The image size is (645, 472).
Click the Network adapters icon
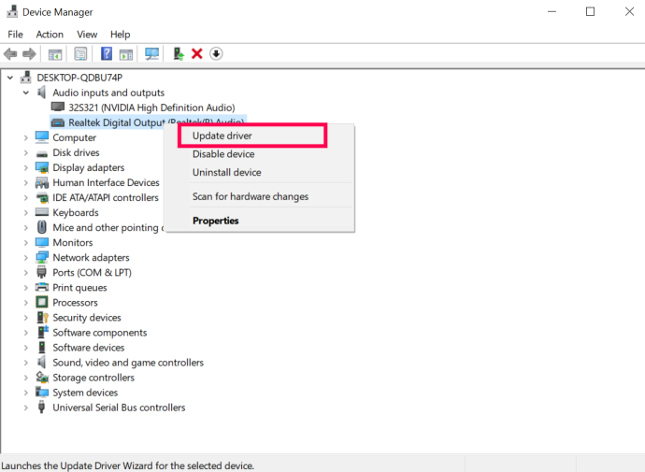(42, 257)
